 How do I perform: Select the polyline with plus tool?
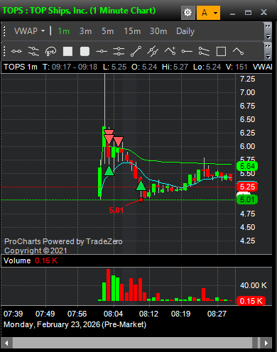tap(170, 51)
